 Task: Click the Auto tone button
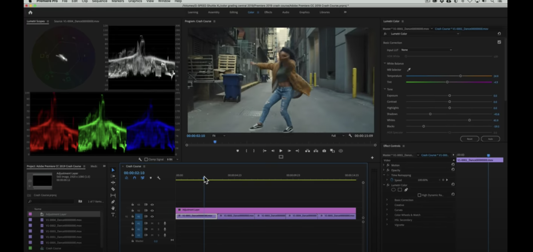pyautogui.click(x=490, y=139)
